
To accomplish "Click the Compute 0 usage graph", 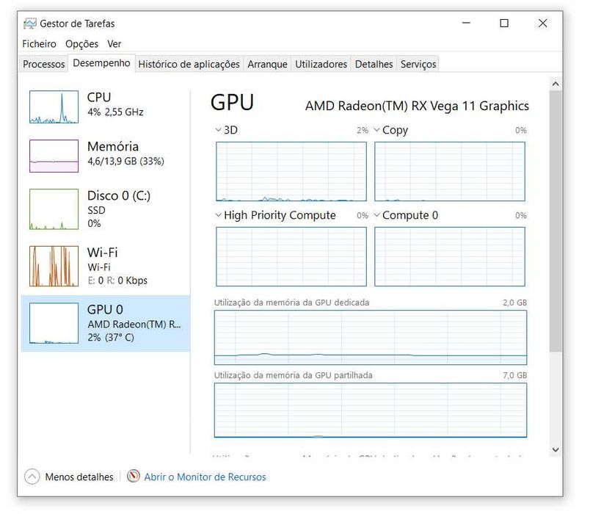I will coord(450,256).
